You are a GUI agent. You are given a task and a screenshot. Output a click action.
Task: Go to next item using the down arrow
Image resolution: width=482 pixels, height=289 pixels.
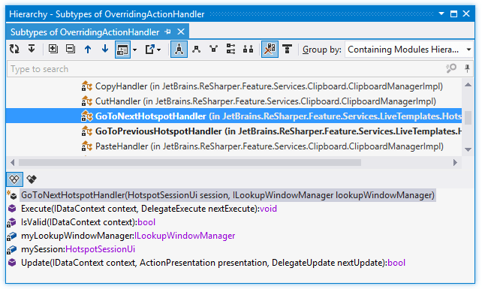[105, 49]
